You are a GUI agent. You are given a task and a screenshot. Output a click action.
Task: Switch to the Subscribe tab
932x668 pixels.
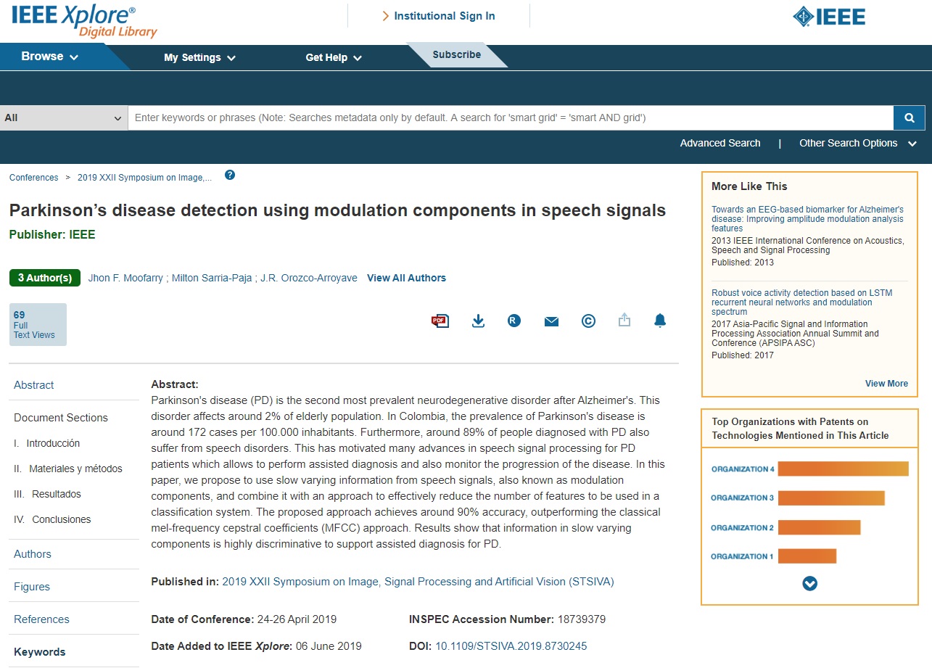tap(456, 54)
